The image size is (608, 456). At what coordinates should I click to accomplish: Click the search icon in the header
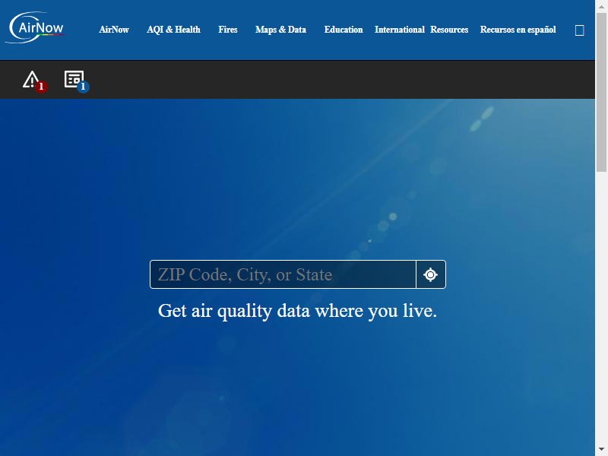click(x=579, y=30)
